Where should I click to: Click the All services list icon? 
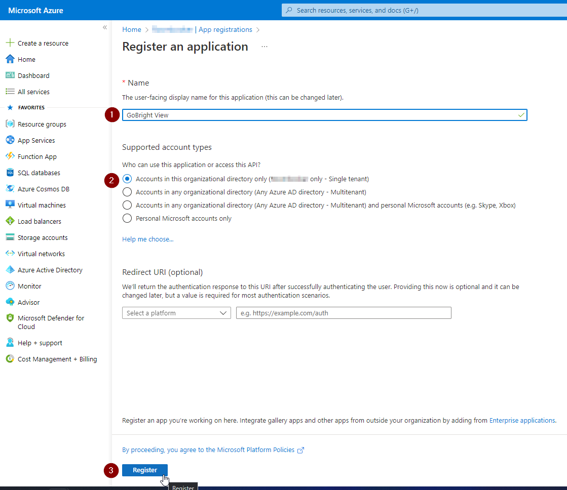tap(10, 92)
